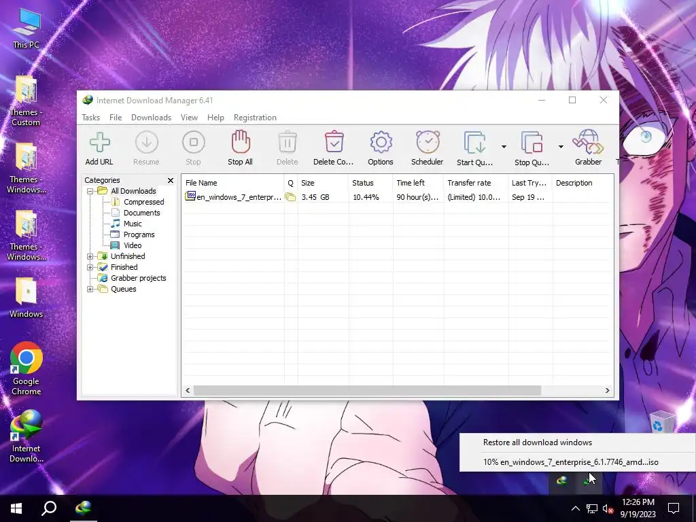The image size is (696, 522).
Task: Collapse the All Downloads tree node
Action: point(90,191)
